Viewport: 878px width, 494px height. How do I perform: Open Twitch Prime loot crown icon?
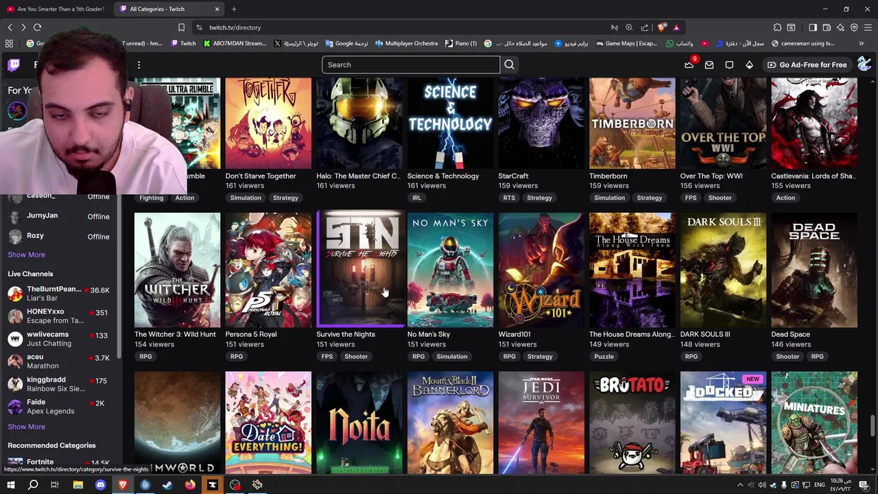pos(689,64)
